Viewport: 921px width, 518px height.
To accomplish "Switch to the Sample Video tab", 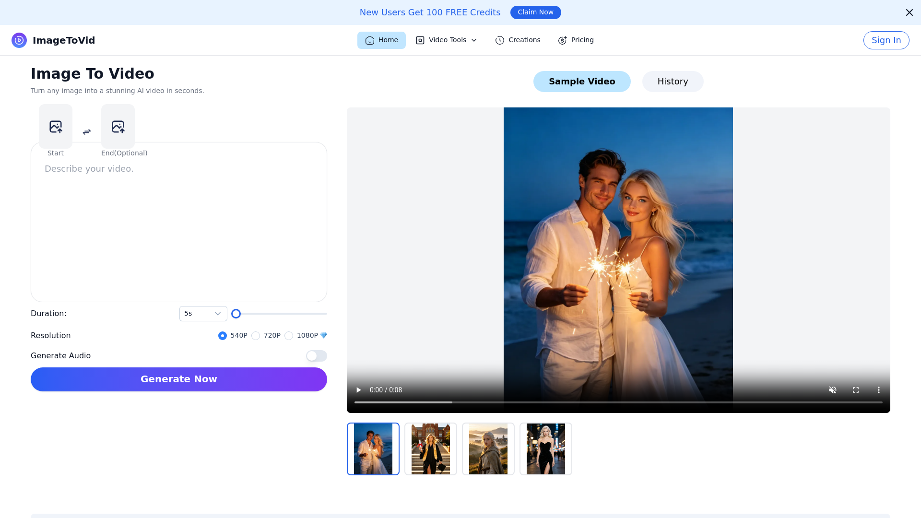I will 582,82.
